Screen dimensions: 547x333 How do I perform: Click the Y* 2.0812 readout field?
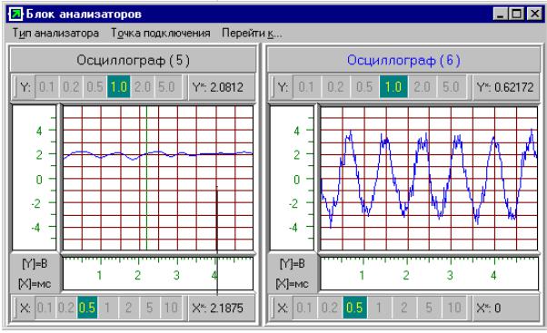click(222, 87)
